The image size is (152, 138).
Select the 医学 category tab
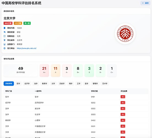(86, 84)
